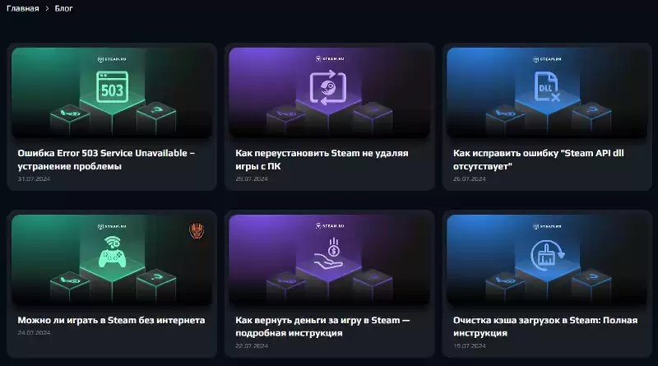This screenshot has width=658, height=366.
Task: Open article Очистка кэша загрузок в Steam
Action: pos(545,327)
